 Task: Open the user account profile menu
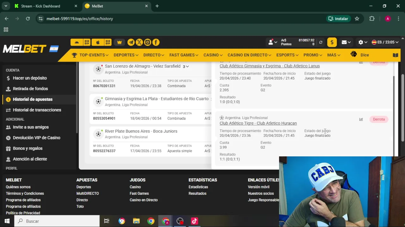point(272,42)
